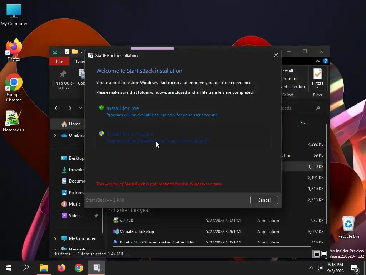Viewport: 366px width, 275px height.
Task: Switch Explorer to large icons view
Action: coord(324,254)
